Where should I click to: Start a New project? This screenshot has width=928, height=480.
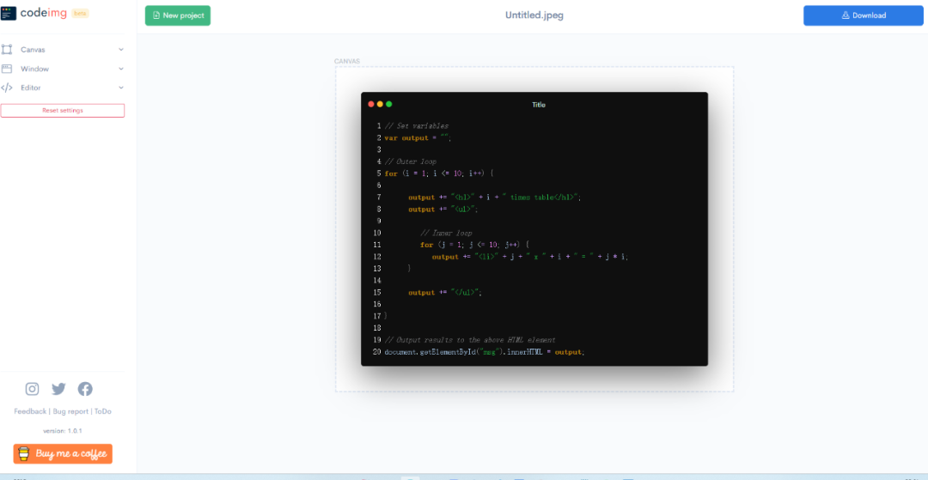point(178,15)
